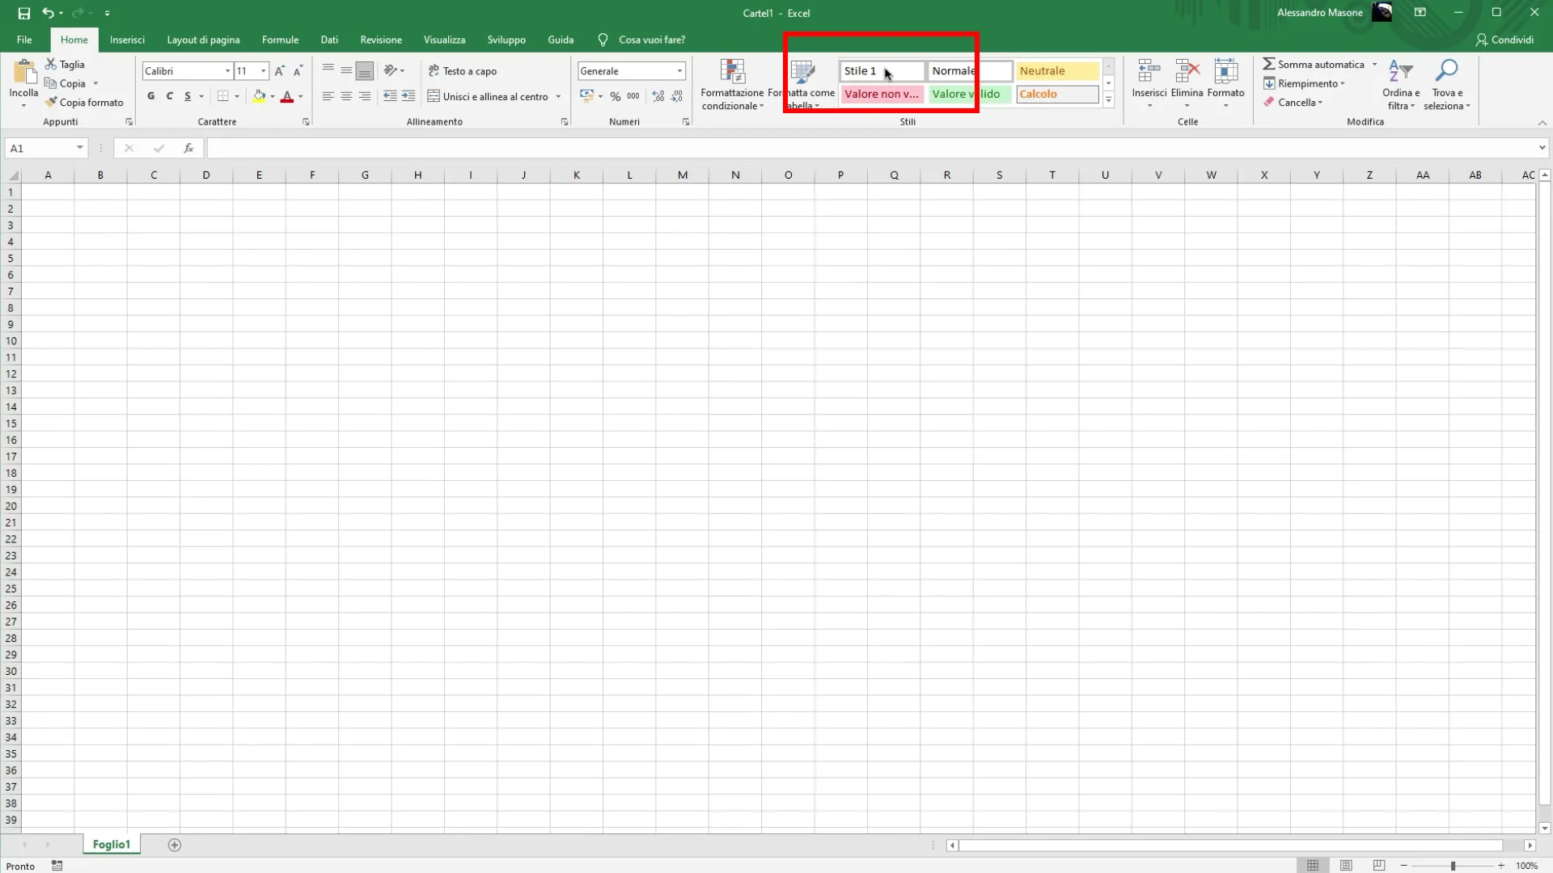Add a new sheet with the plus icon

tap(175, 845)
